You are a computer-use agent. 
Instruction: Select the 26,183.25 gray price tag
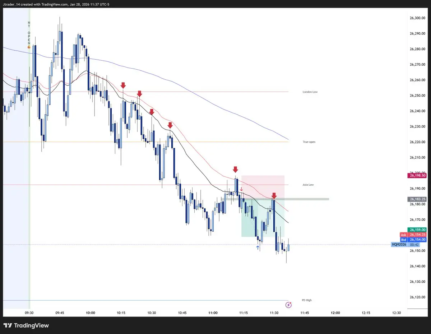point(417,199)
